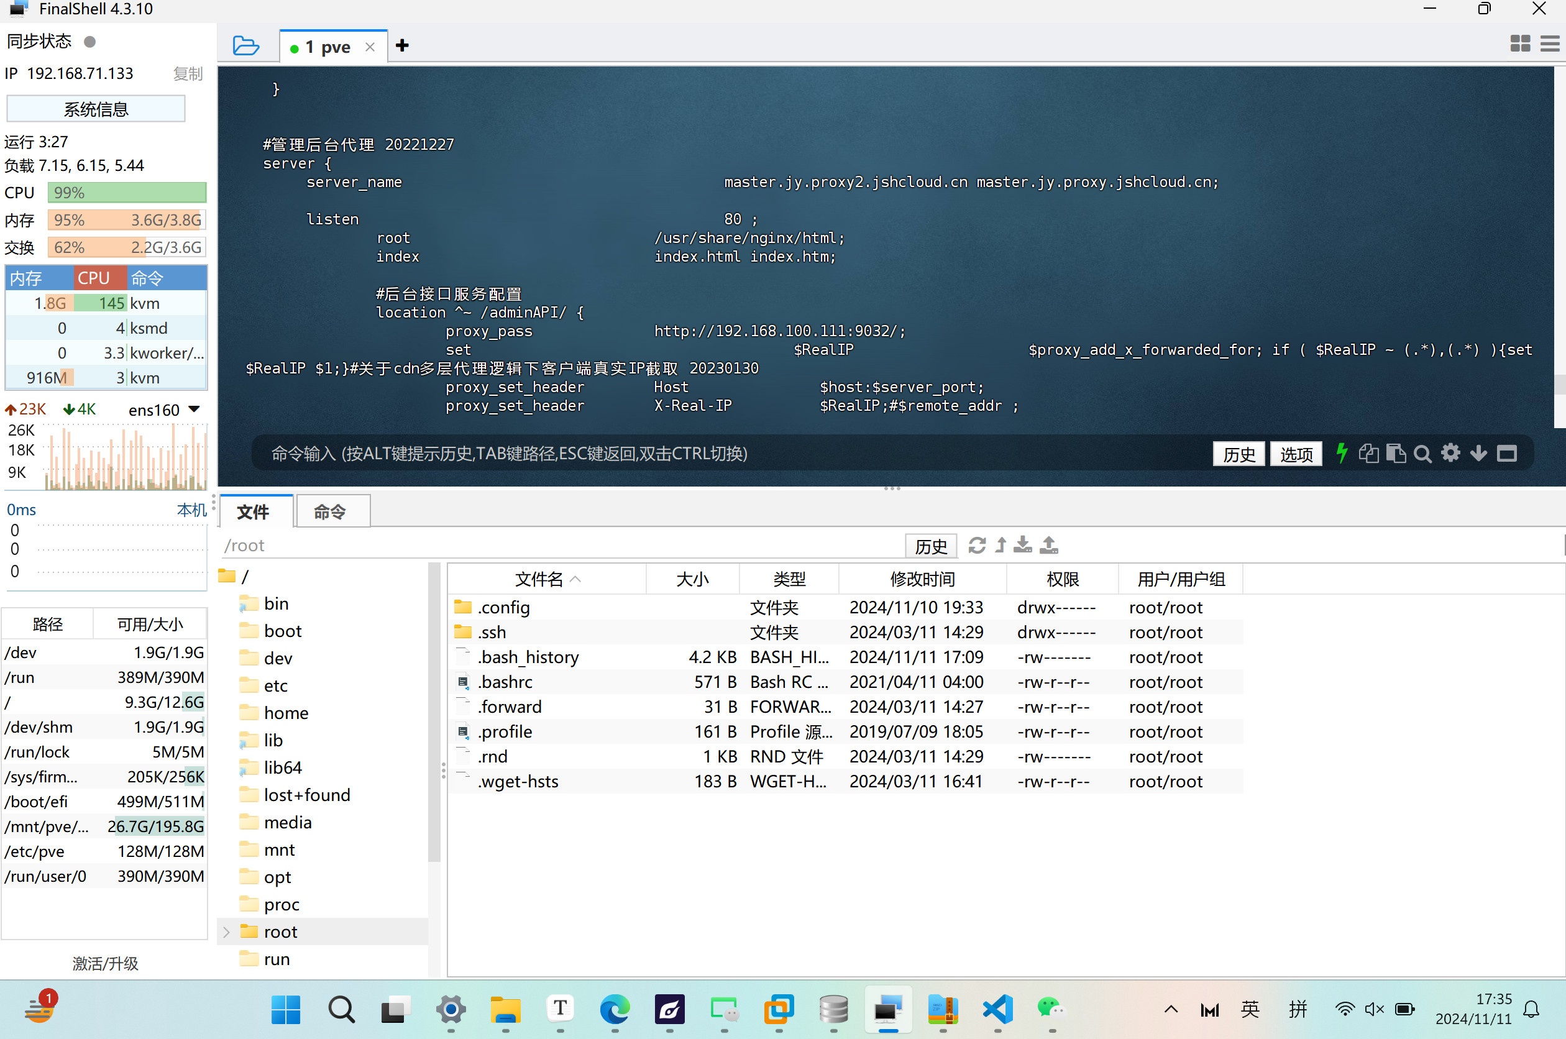Open Visual Studio Code from taskbar
Screen dimensions: 1566x1039
(997, 1009)
